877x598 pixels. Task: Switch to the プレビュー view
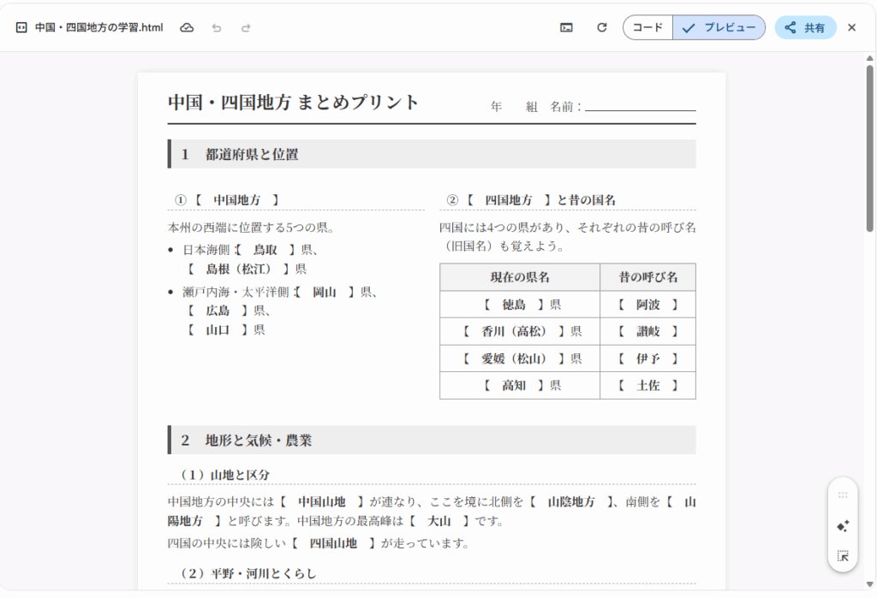click(x=719, y=27)
